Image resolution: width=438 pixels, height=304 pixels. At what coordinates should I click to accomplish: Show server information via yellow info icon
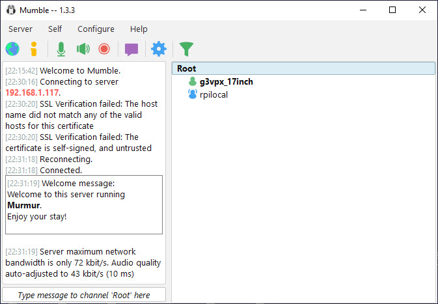(34, 49)
